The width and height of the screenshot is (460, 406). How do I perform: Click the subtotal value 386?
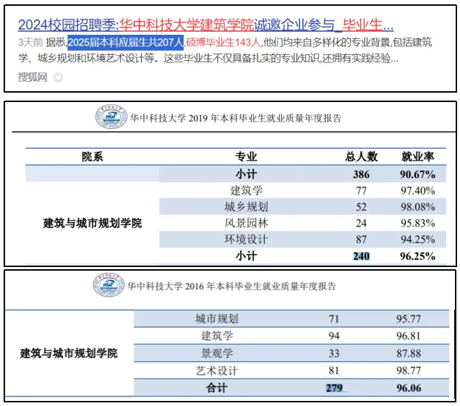(x=361, y=174)
